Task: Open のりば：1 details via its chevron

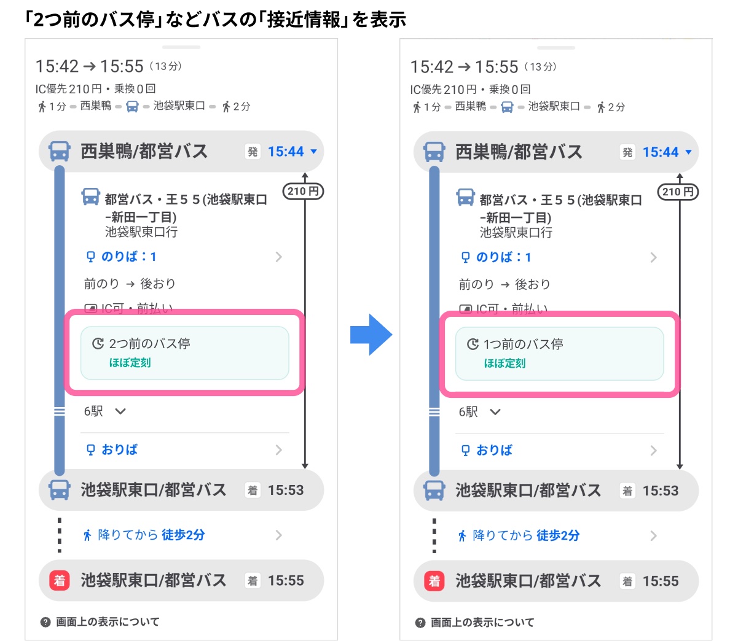Action: [x=279, y=257]
